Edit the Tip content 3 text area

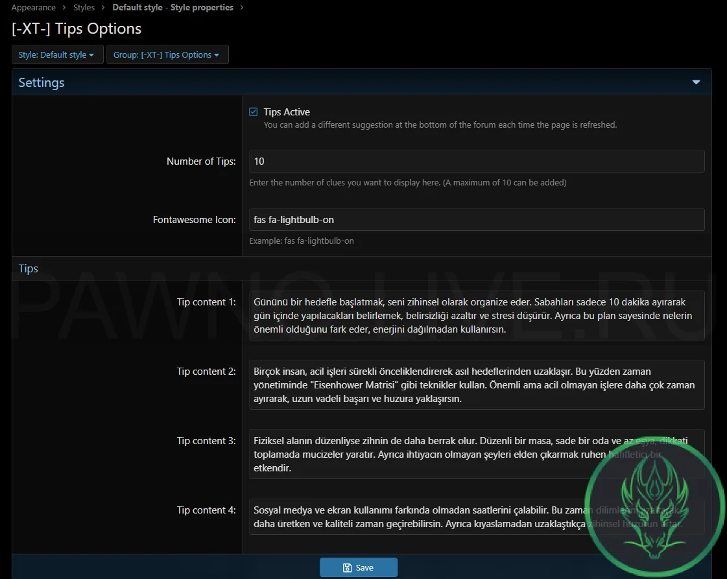[x=415, y=454]
